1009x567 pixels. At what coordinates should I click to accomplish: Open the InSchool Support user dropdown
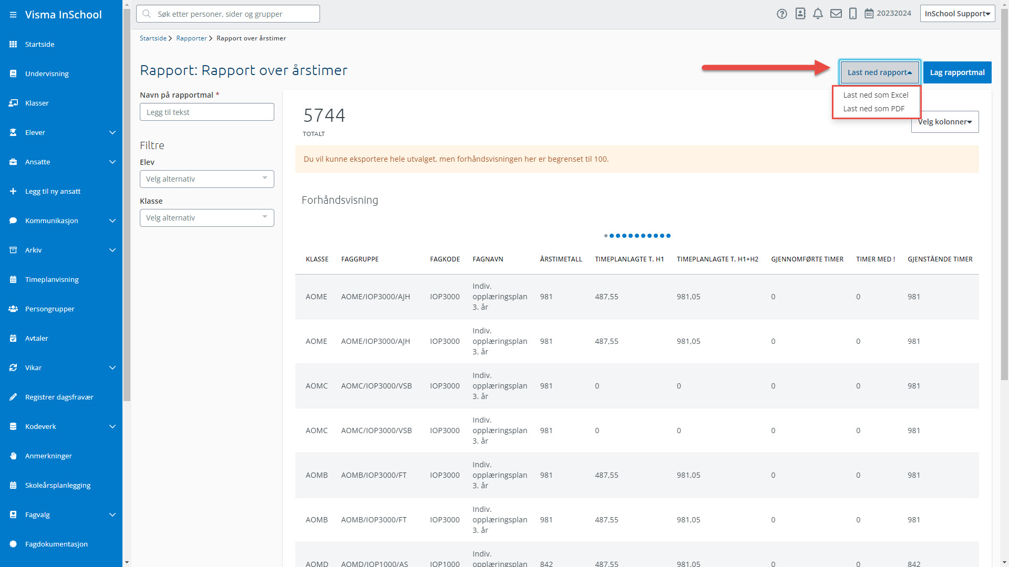[957, 14]
